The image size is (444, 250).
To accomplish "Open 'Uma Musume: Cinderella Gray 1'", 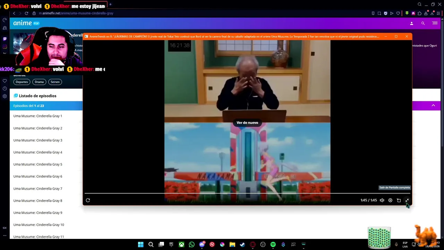I will 38,116.
